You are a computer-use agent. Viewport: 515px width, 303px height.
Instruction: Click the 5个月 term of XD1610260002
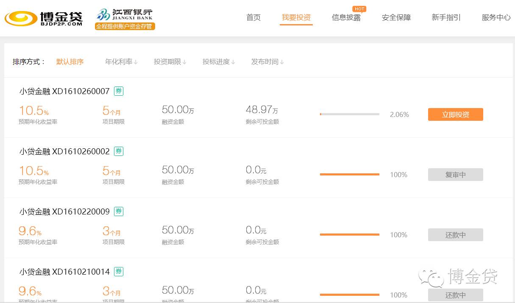click(112, 171)
